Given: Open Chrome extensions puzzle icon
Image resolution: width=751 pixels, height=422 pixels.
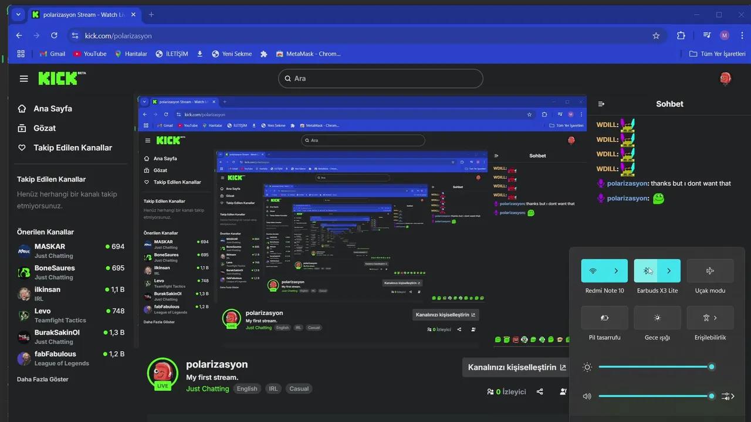Looking at the screenshot, I should (x=681, y=36).
